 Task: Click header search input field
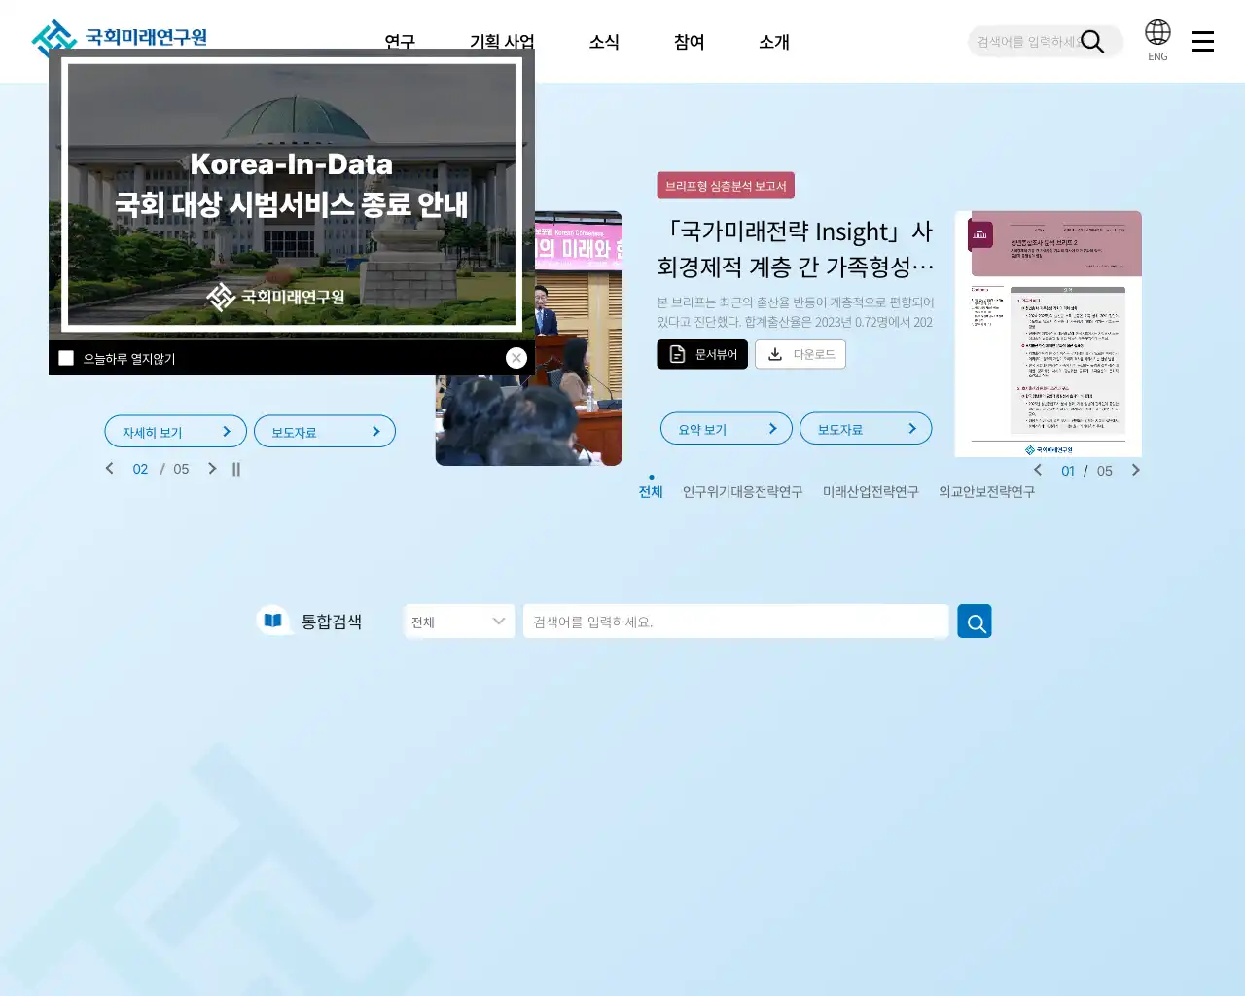1027,42
